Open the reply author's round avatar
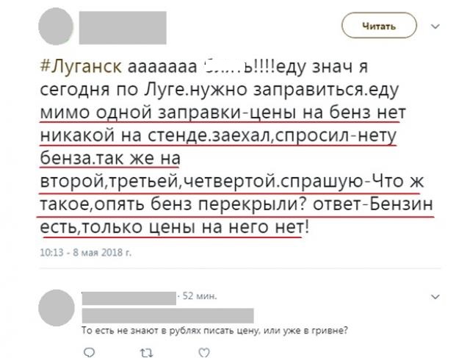This screenshot has width=470, height=358. coord(57,308)
